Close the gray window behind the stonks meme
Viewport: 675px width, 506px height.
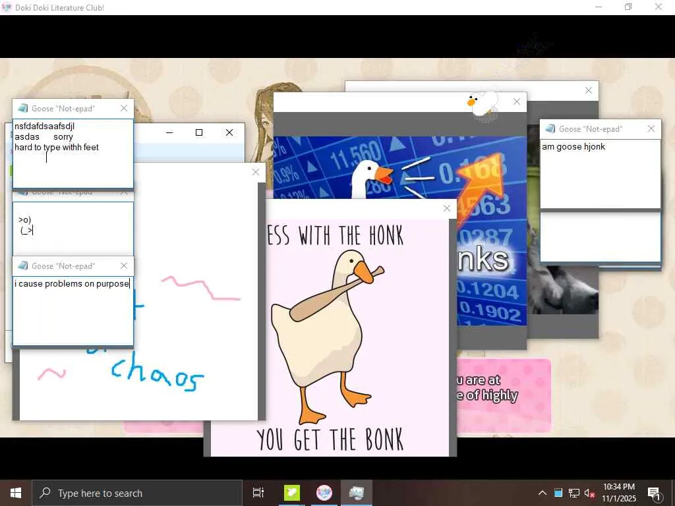tap(589, 90)
